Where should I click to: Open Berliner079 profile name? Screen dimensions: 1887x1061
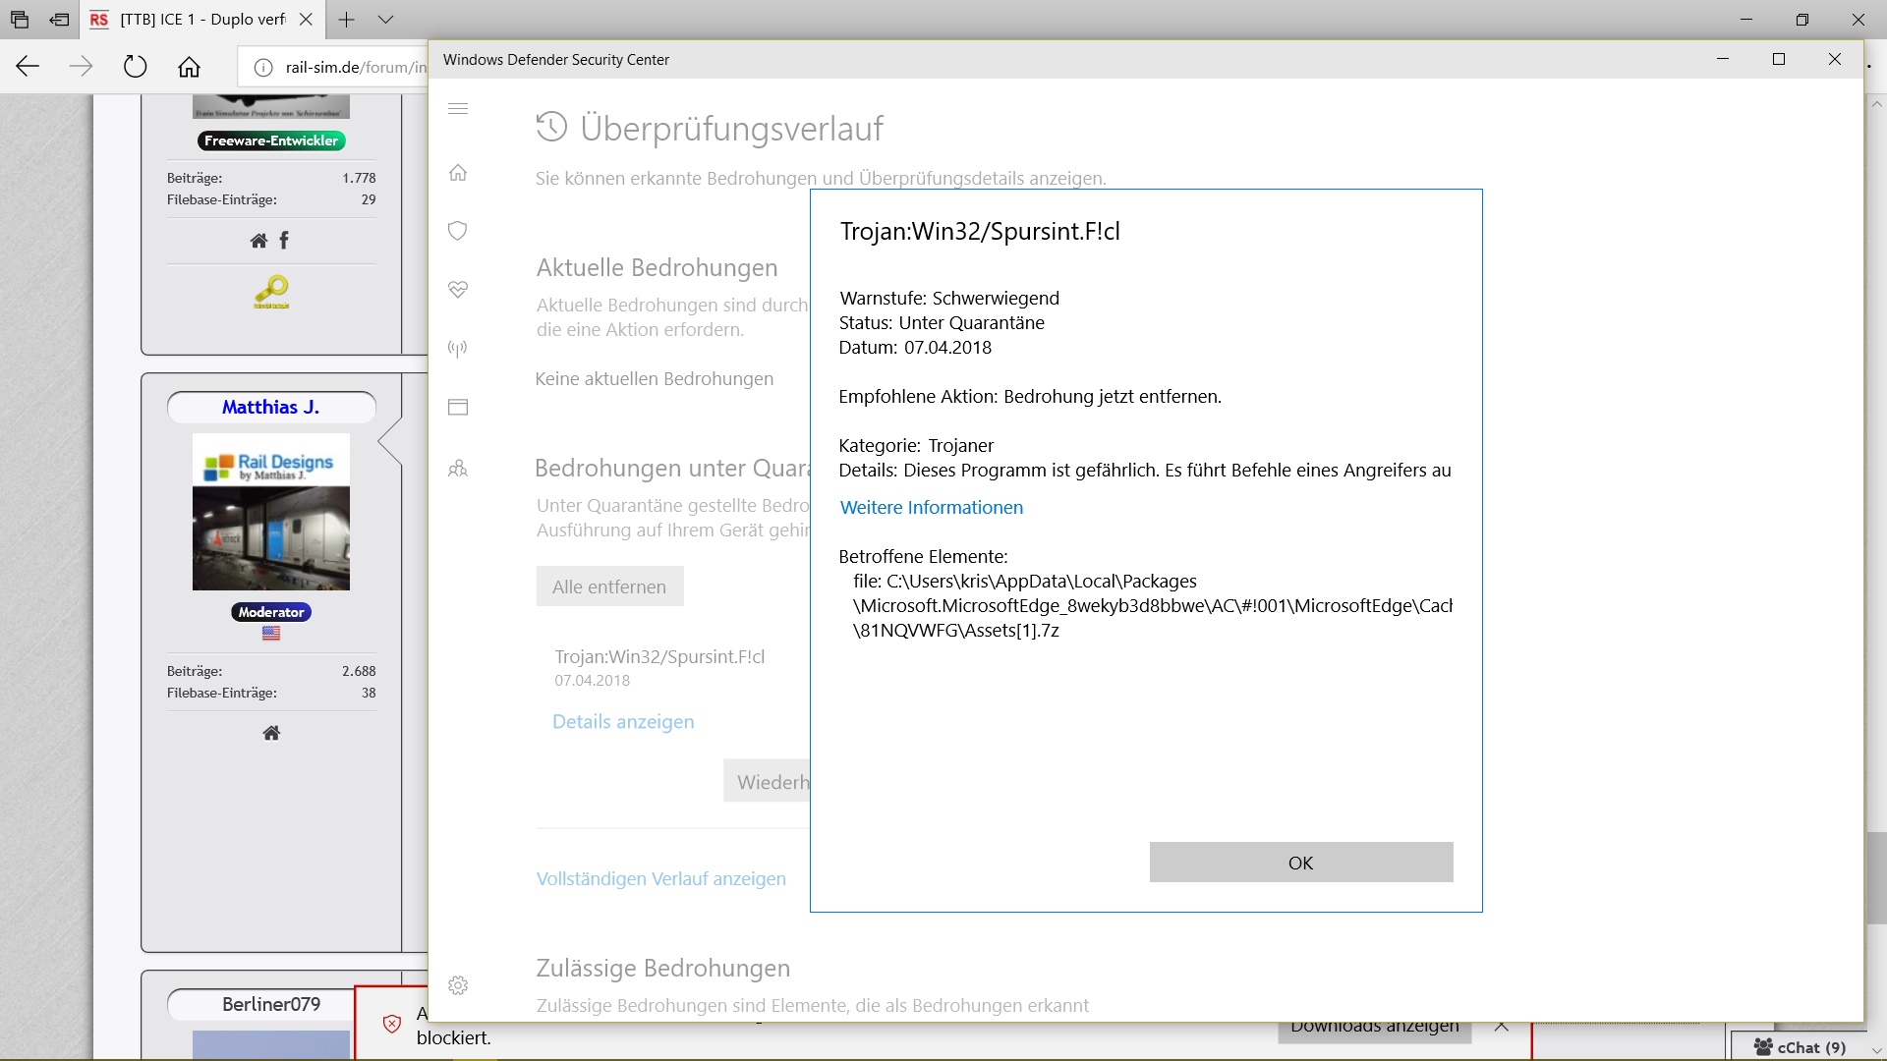click(x=271, y=1004)
